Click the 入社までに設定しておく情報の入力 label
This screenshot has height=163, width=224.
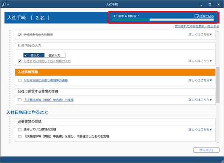47,61
